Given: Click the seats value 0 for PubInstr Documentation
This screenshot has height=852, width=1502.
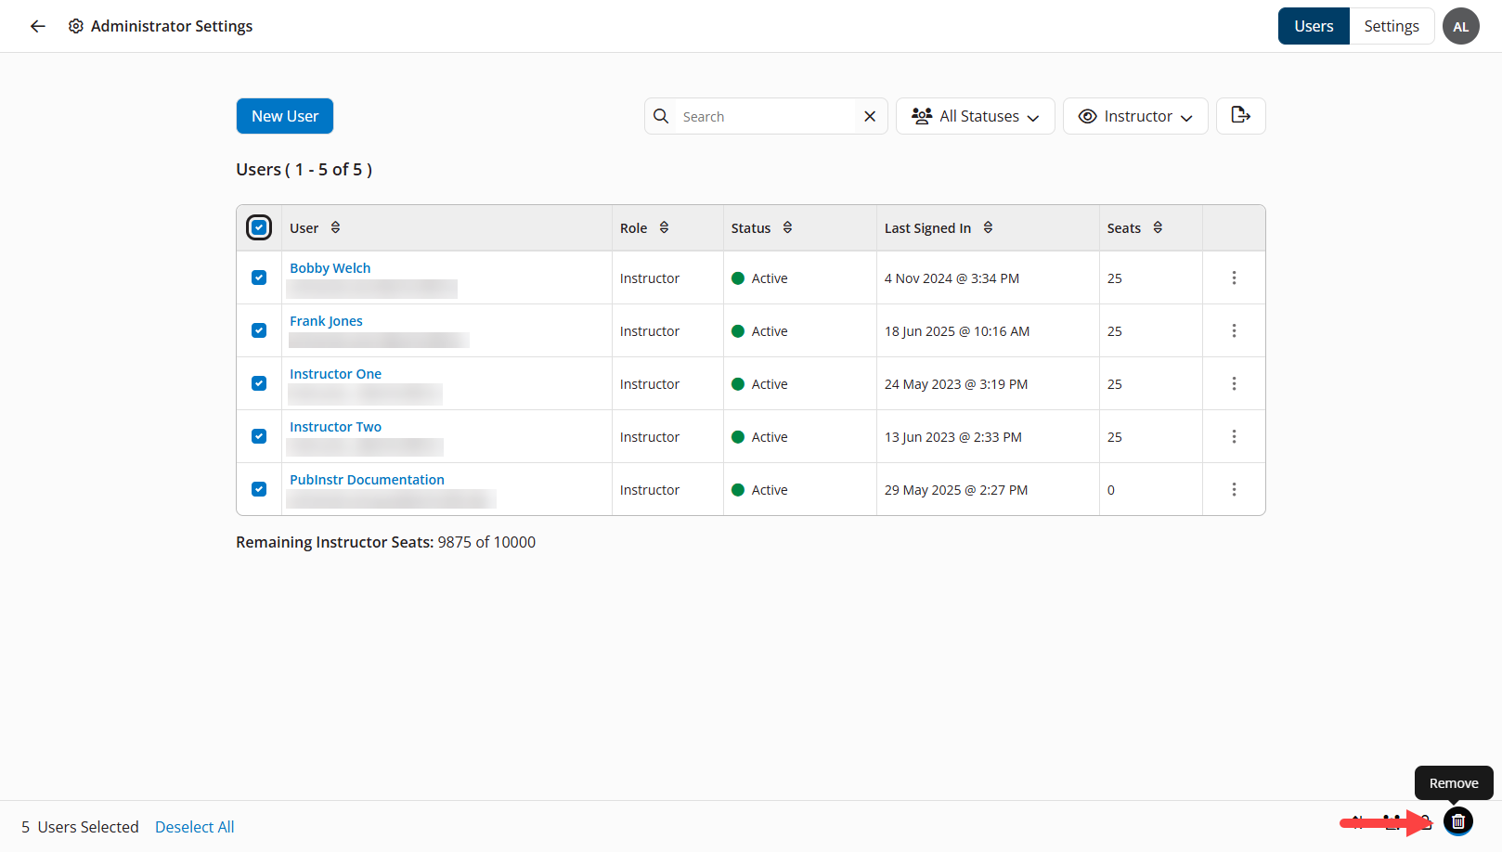Looking at the screenshot, I should pos(1111,490).
